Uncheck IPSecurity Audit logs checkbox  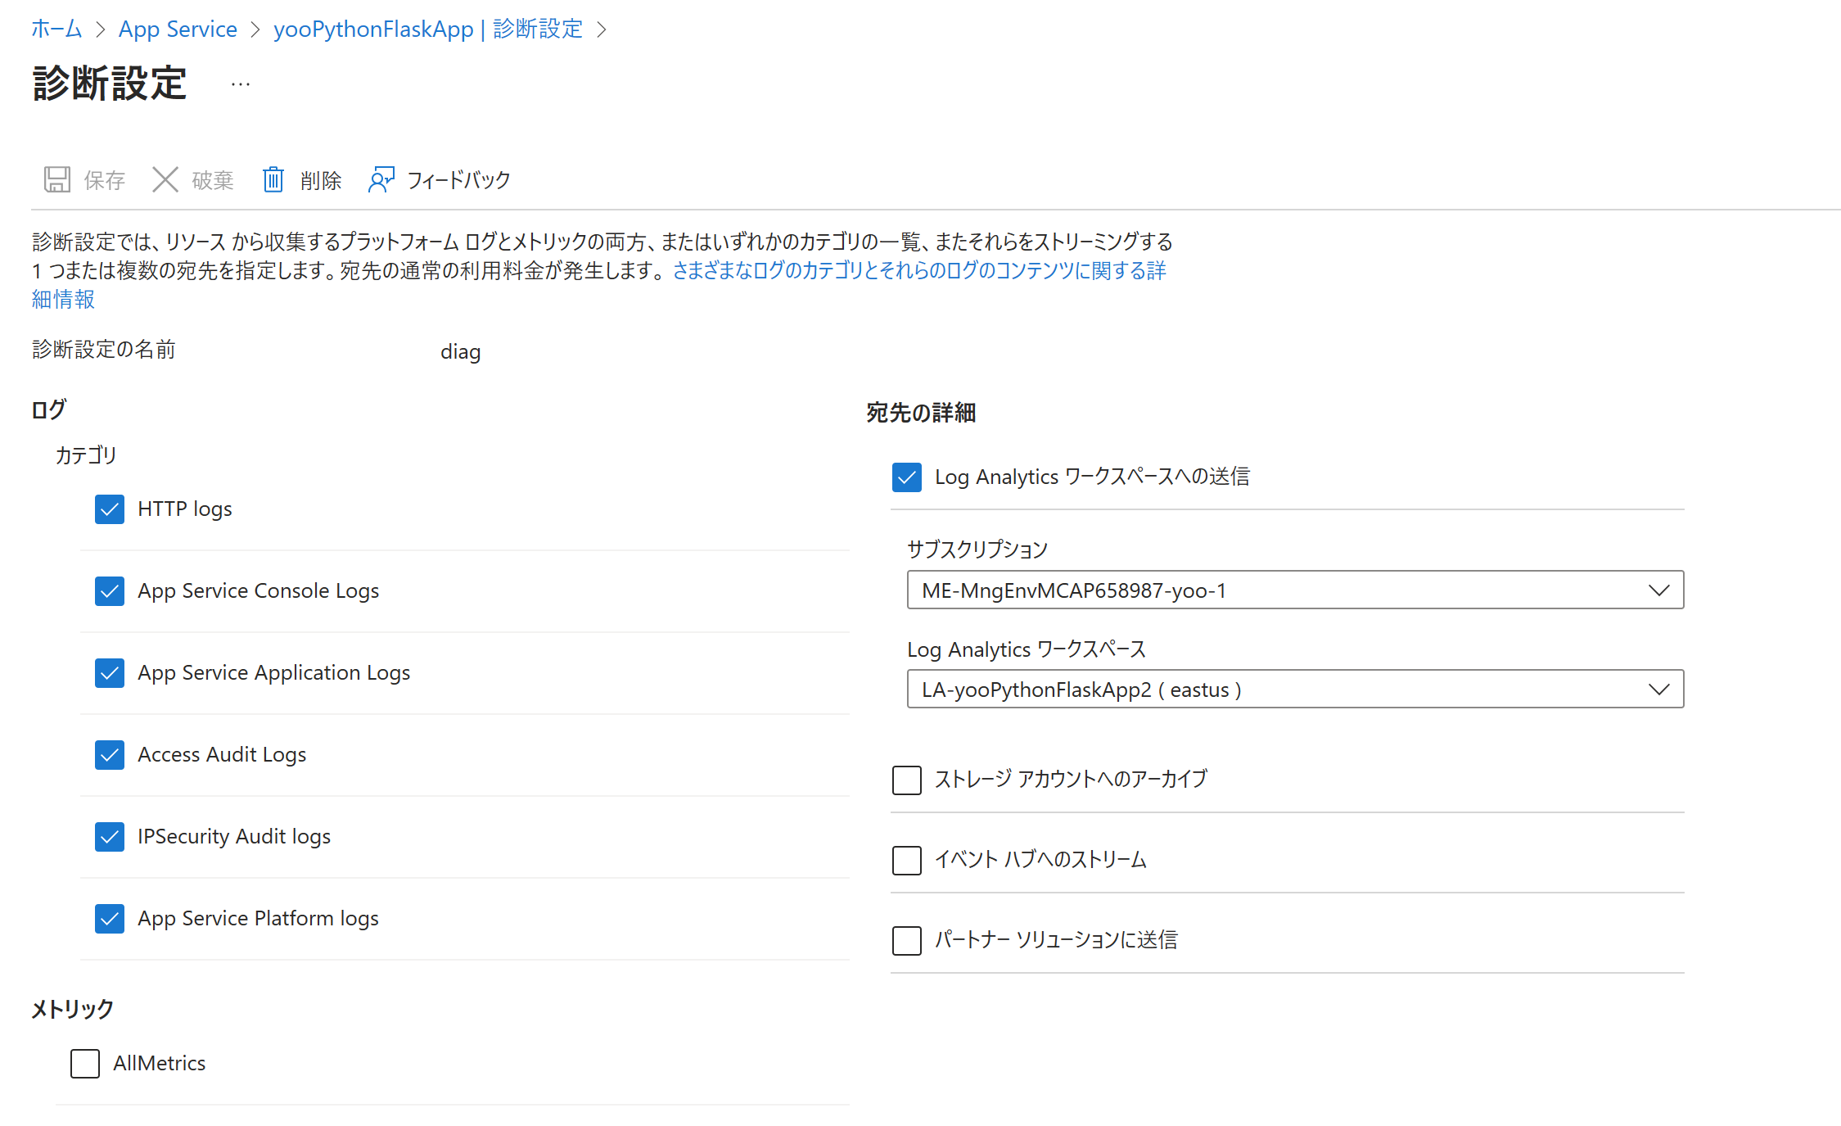110,836
